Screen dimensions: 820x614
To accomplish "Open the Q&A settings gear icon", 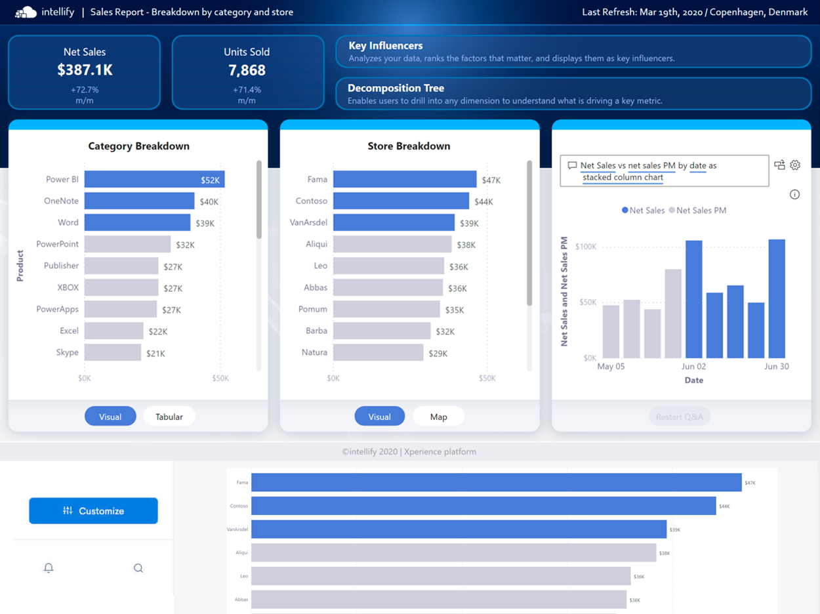I will click(795, 165).
